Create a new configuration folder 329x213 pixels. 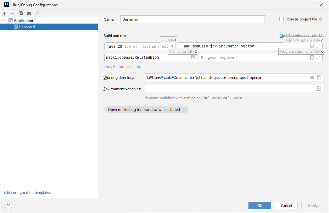[29, 13]
